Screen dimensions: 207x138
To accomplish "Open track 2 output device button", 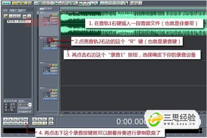I will (54, 43).
